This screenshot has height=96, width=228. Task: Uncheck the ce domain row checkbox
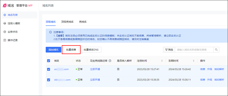[49, 69]
